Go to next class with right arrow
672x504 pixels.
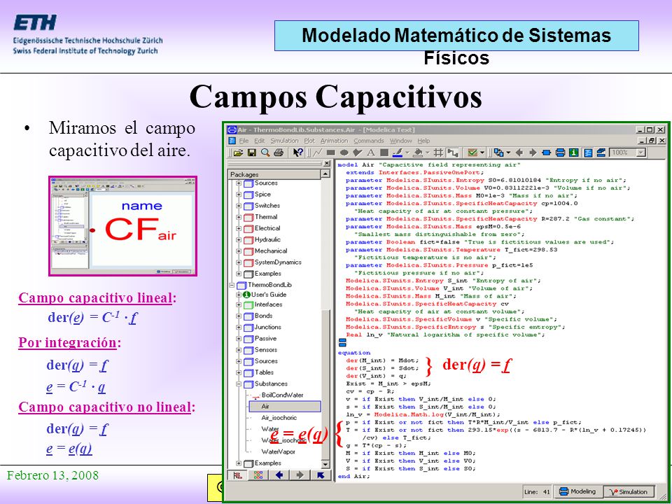(x=533, y=153)
